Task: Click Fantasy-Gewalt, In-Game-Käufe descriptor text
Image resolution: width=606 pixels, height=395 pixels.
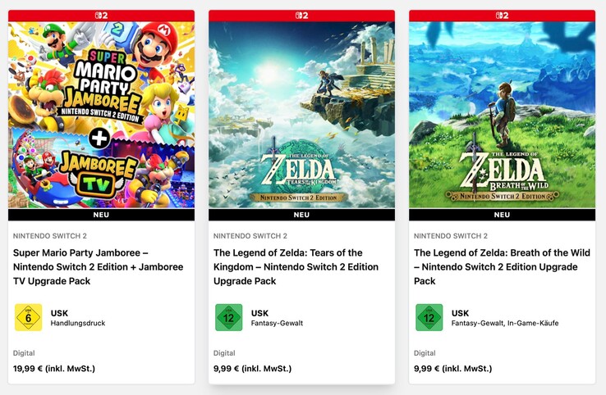Action: [x=505, y=324]
